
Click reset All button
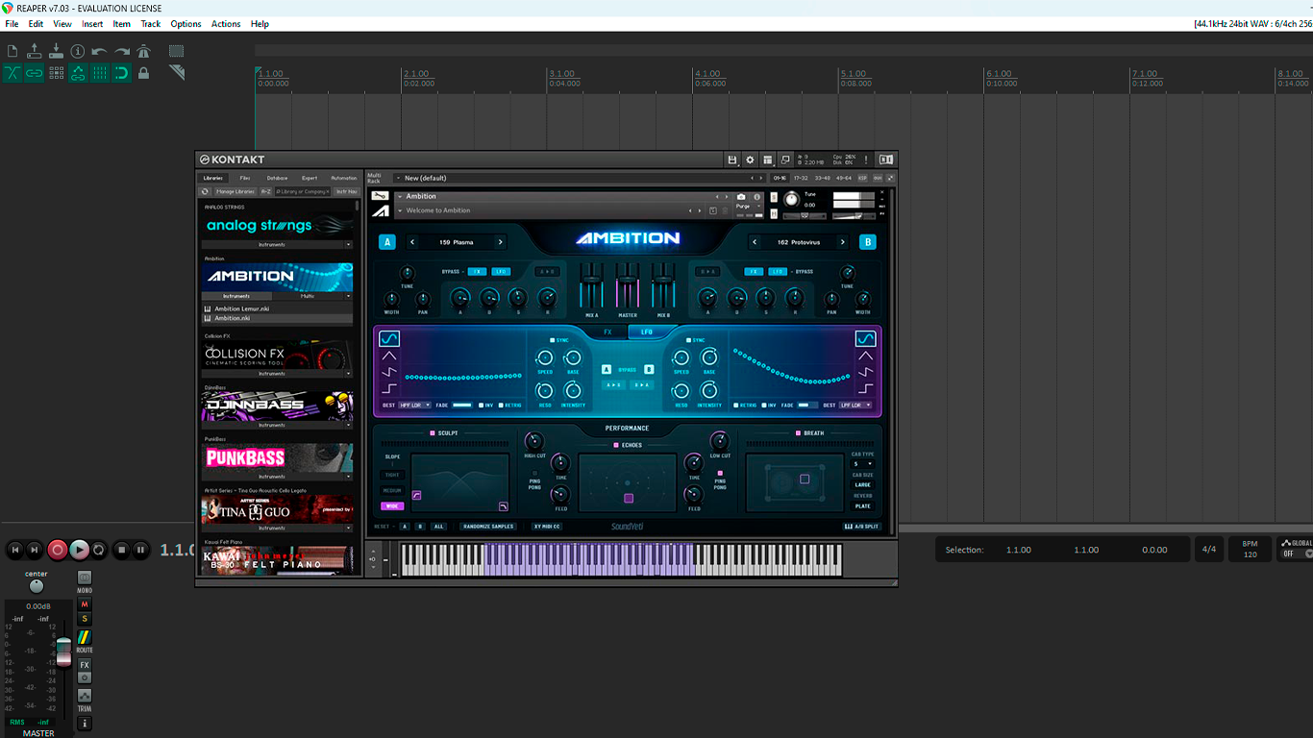point(438,527)
